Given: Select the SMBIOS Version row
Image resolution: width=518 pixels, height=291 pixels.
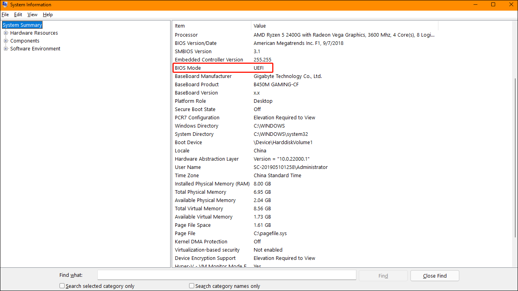Looking at the screenshot, I should [305, 52].
